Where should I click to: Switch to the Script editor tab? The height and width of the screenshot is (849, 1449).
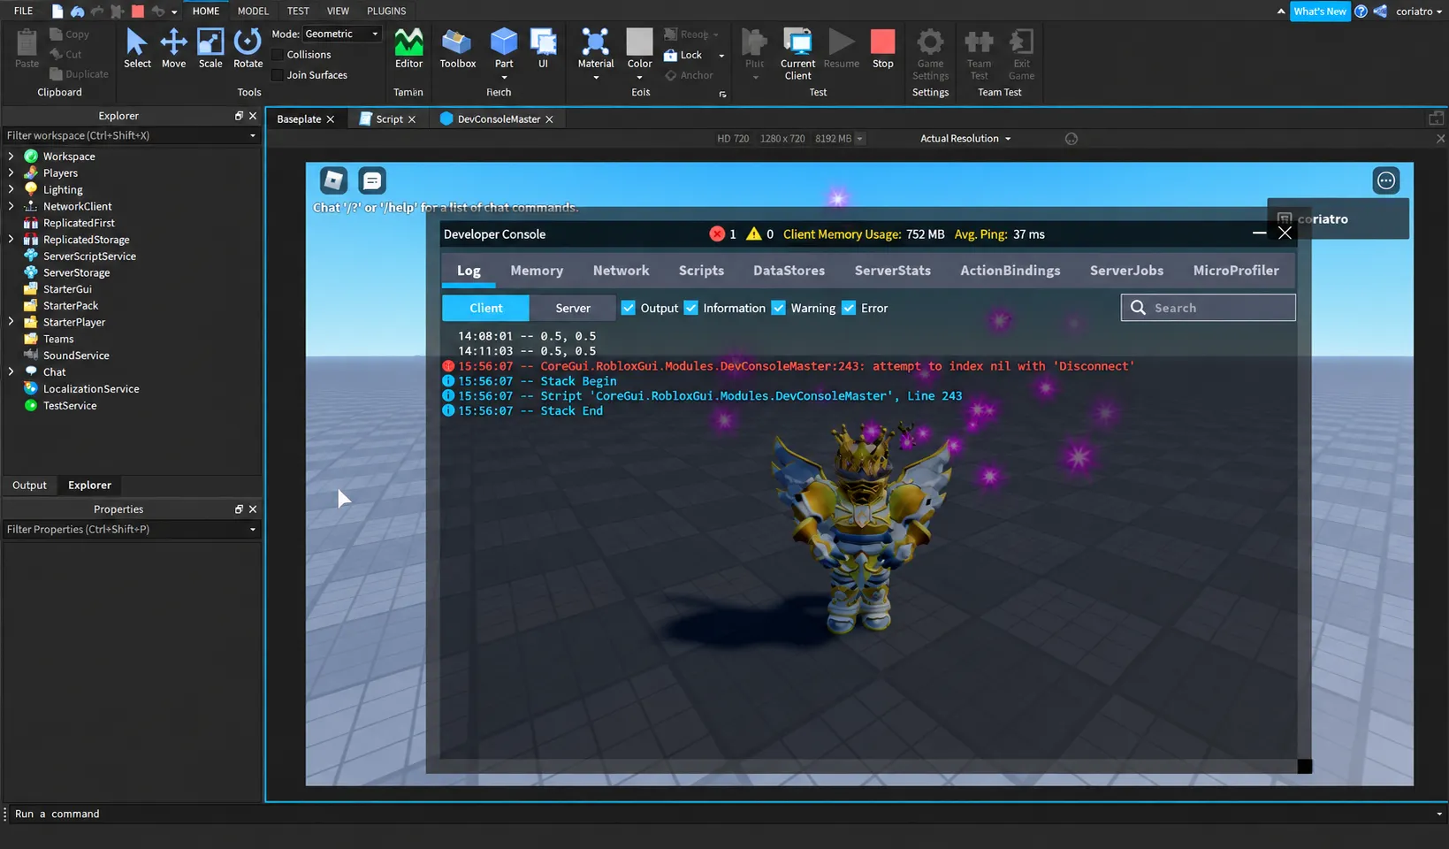click(x=389, y=119)
